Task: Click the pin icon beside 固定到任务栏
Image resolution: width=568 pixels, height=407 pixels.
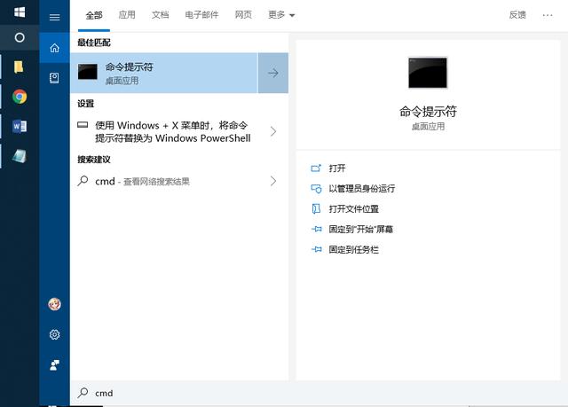Action: [x=316, y=249]
